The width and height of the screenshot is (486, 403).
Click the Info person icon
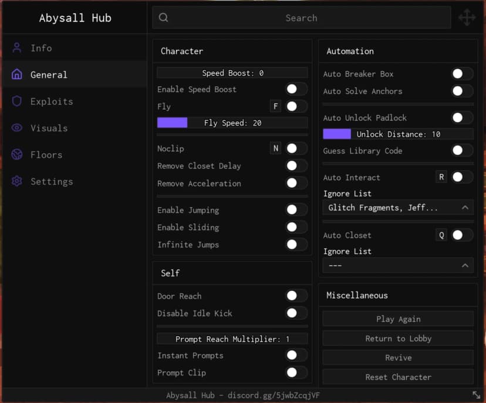pyautogui.click(x=17, y=48)
